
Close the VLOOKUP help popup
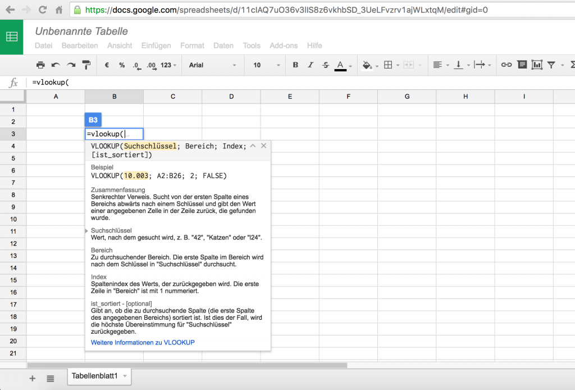pos(263,145)
